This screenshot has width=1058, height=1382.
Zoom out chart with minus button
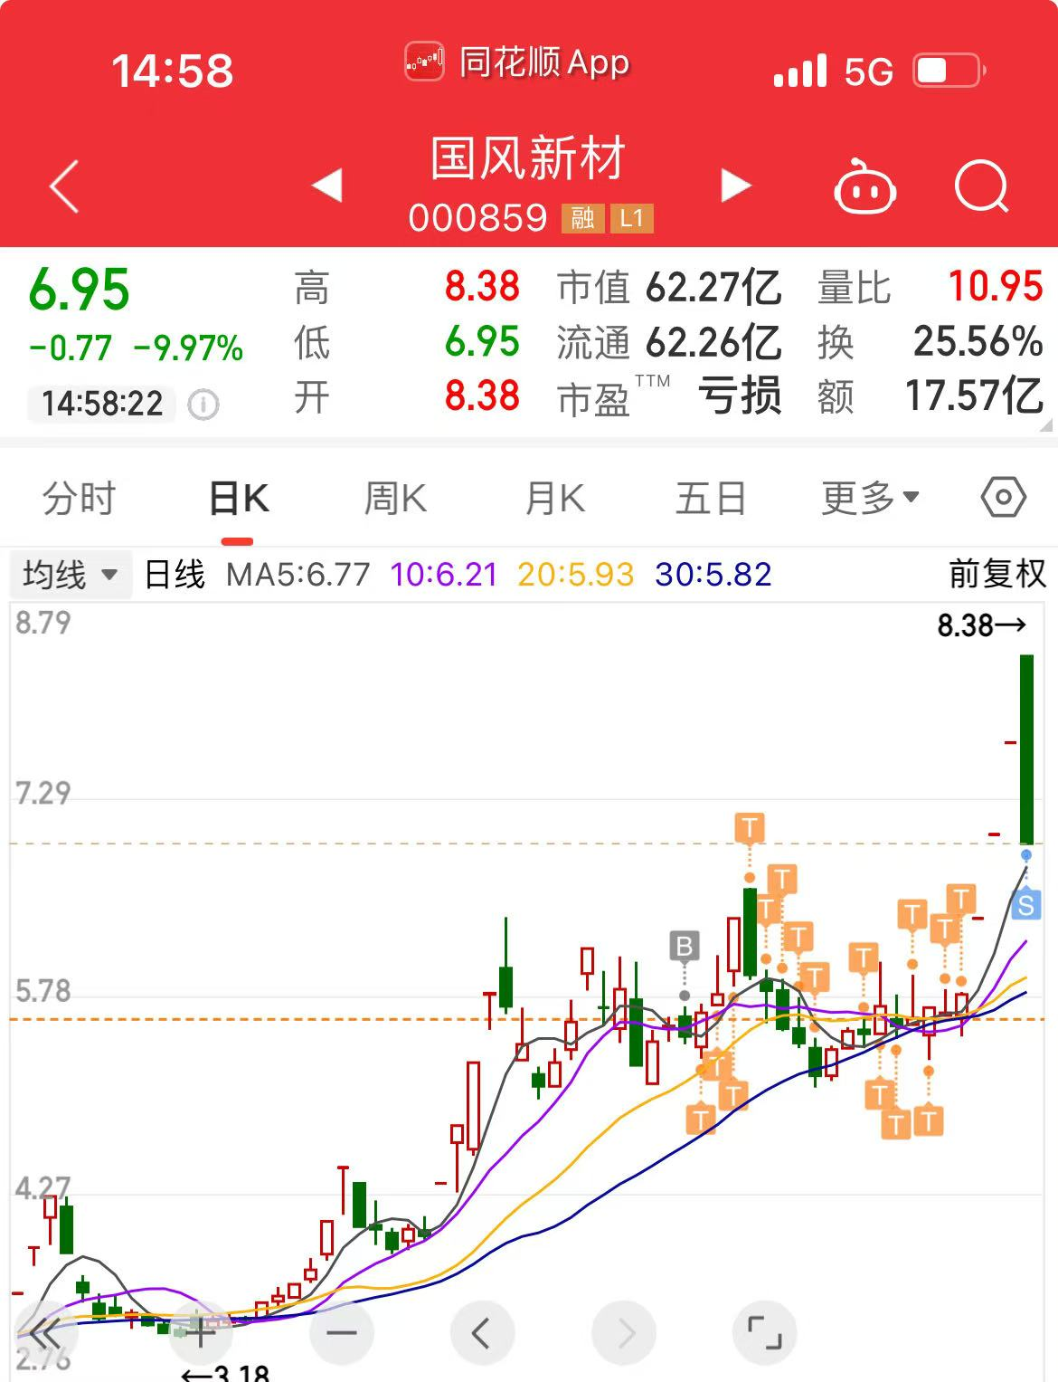point(341,1332)
